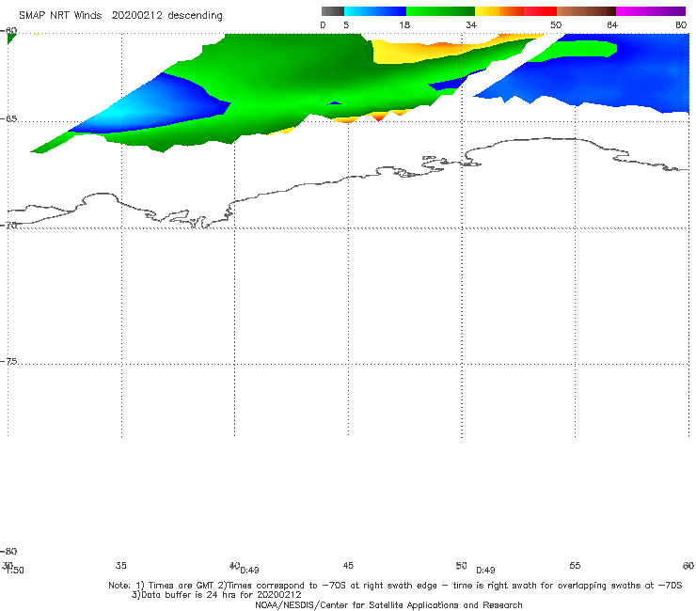Image resolution: width=696 pixels, height=611 pixels.
Task: Click the "35" longitude axis label
Action: (x=121, y=565)
